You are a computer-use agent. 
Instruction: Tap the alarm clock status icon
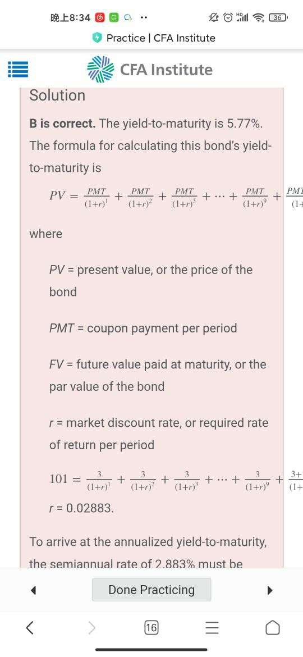point(228,17)
